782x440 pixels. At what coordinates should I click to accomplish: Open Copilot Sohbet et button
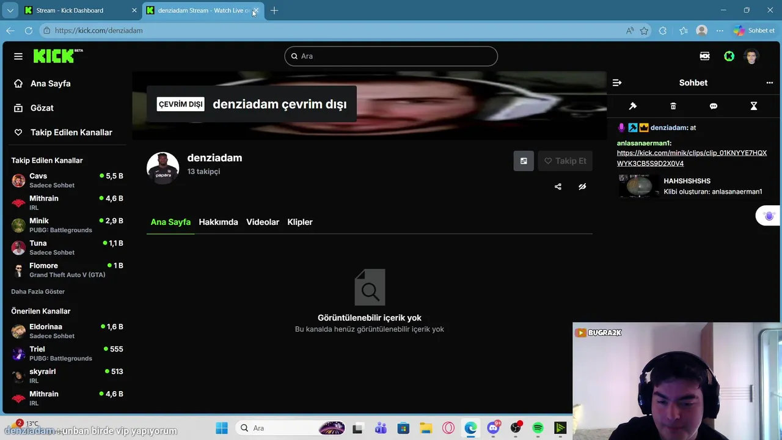(x=754, y=31)
